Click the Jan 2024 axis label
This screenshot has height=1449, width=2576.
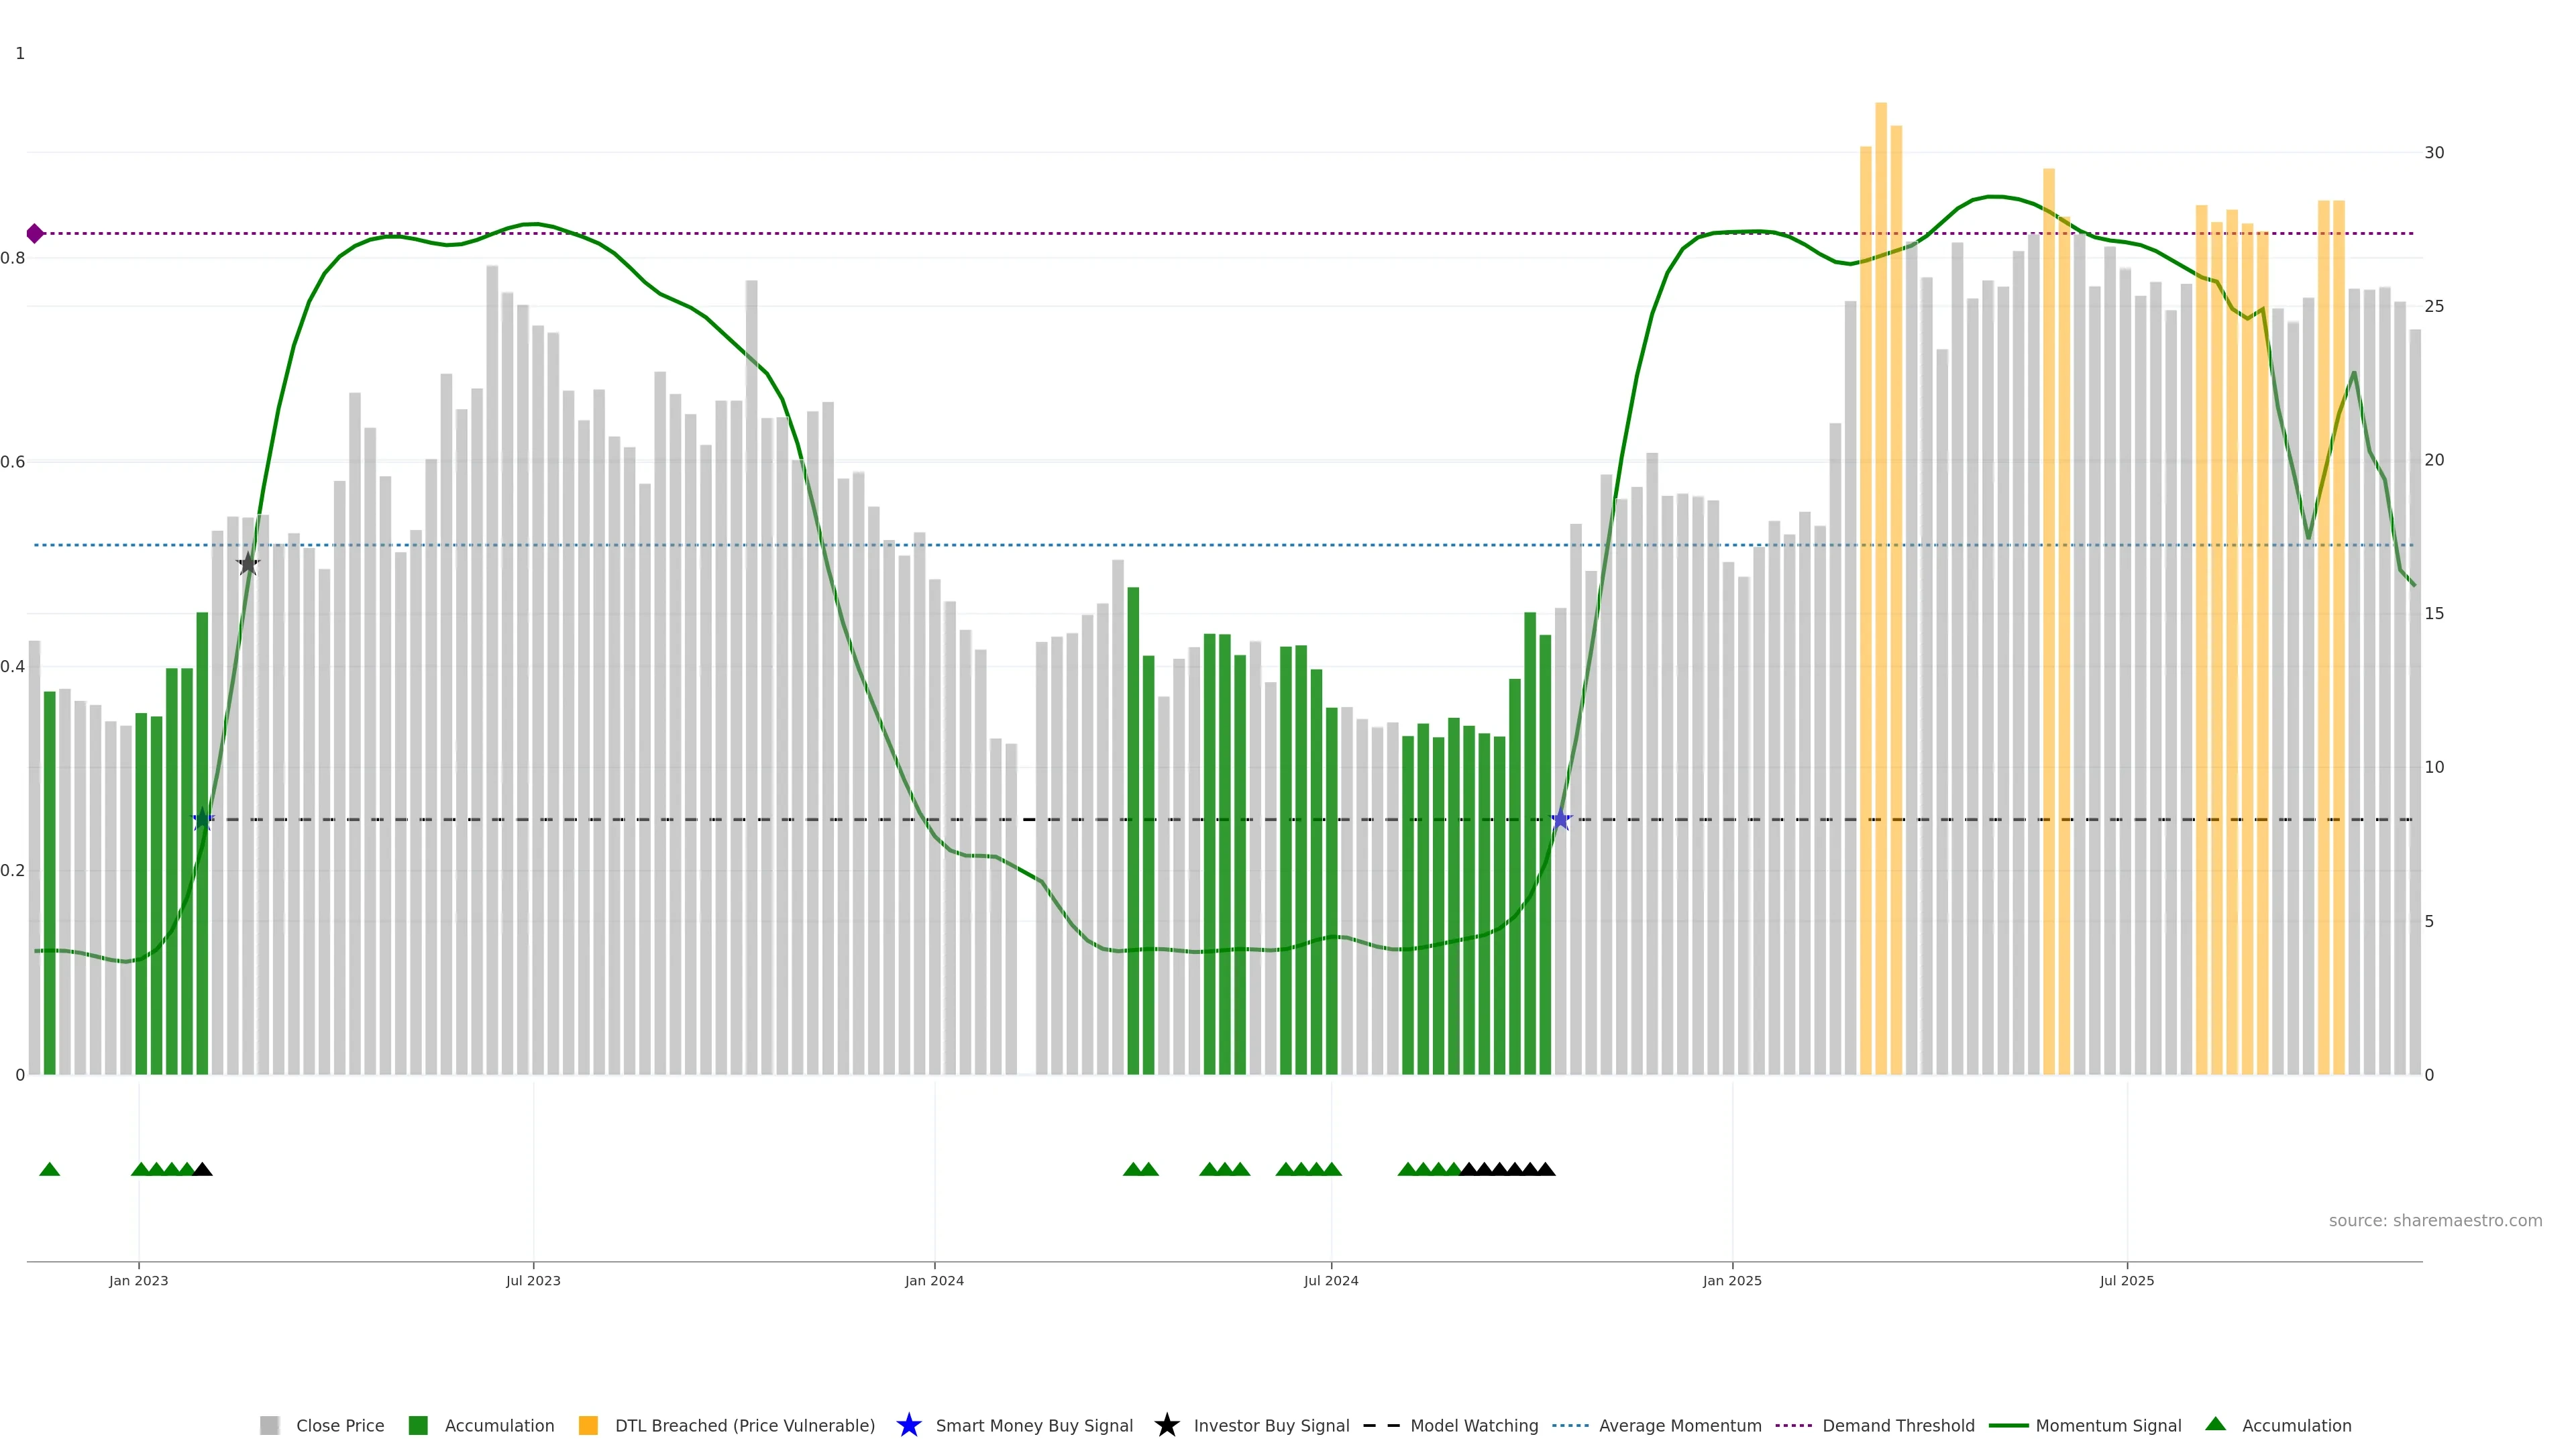tap(934, 1280)
